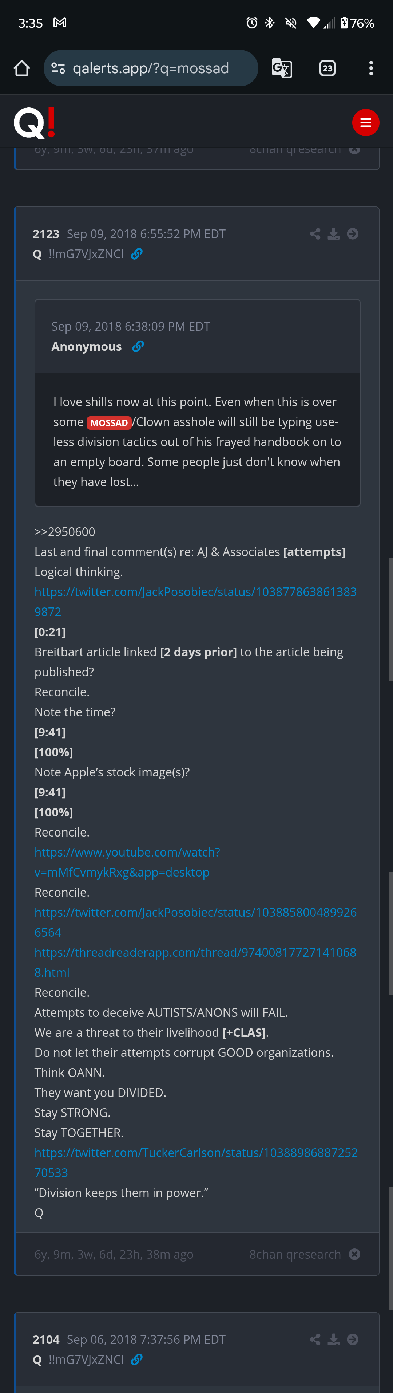Open the red hamburger menu button
The image size is (393, 1393).
365,123
